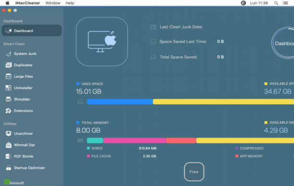Click the yellow available memory bar segment

245,140
